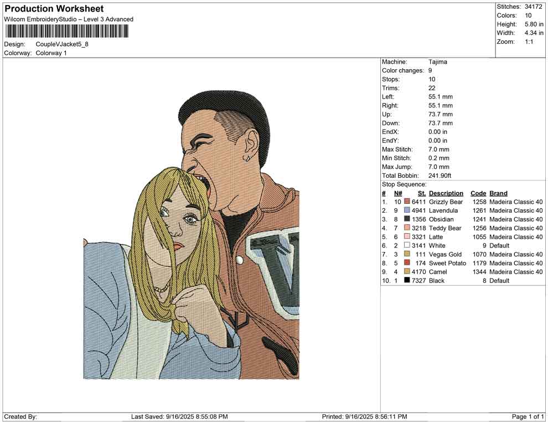Click the Zoom value '1:1'
The image size is (548, 422).
click(x=529, y=42)
